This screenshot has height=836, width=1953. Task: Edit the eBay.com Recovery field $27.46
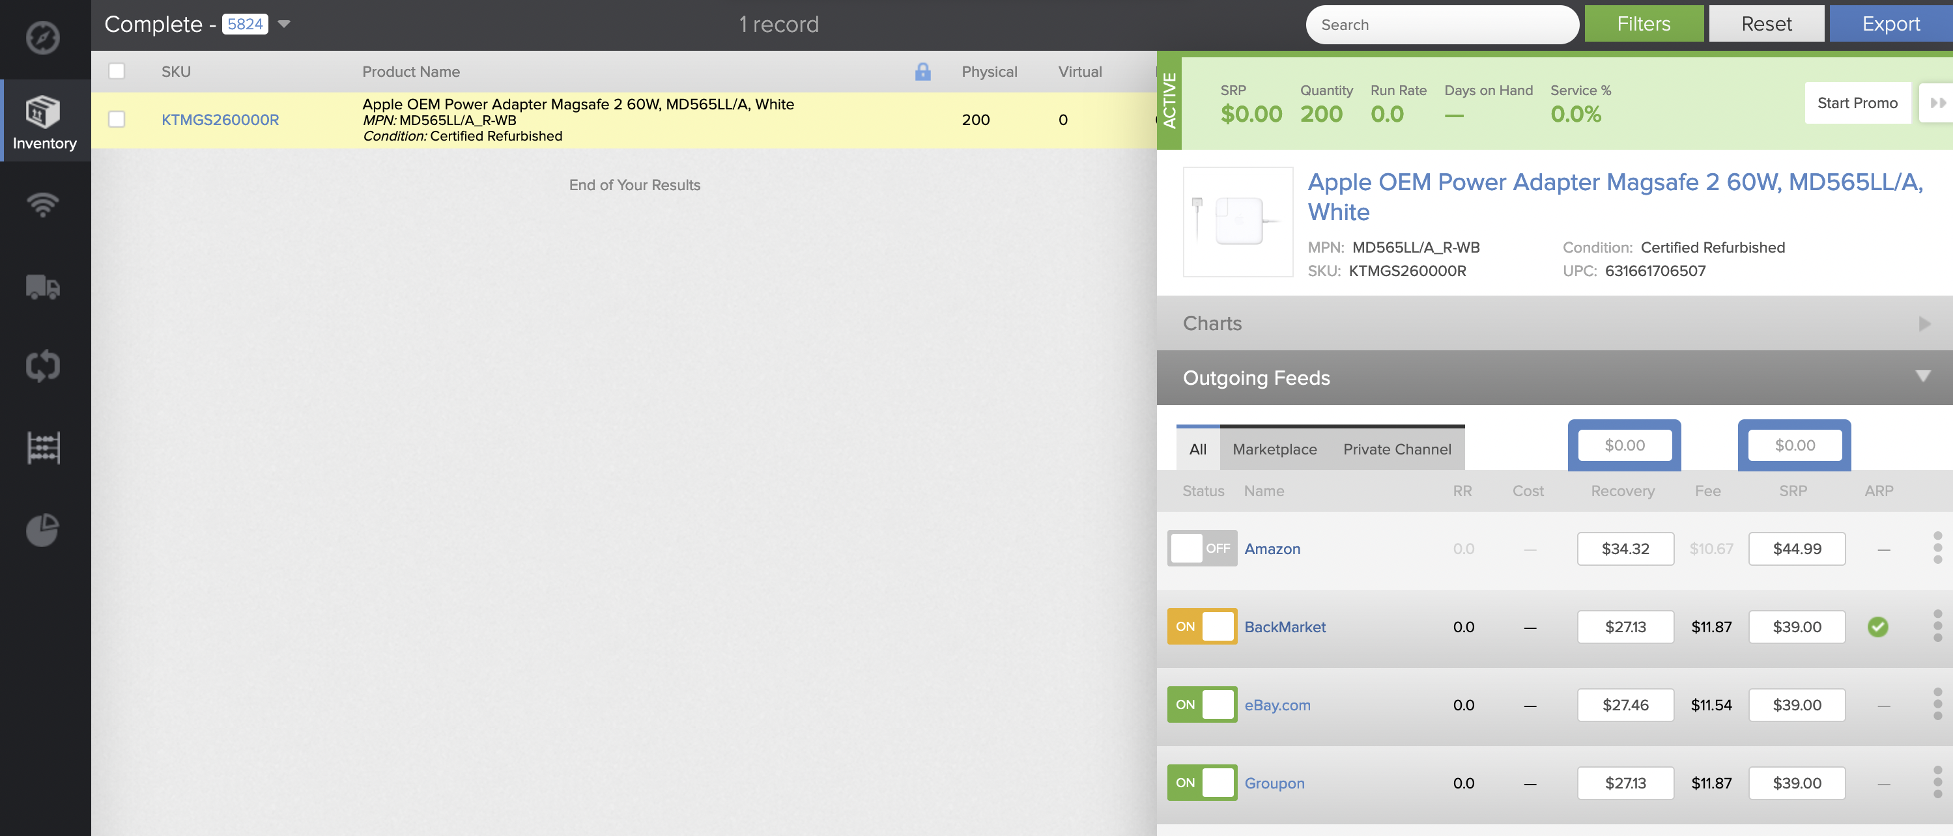1625,705
